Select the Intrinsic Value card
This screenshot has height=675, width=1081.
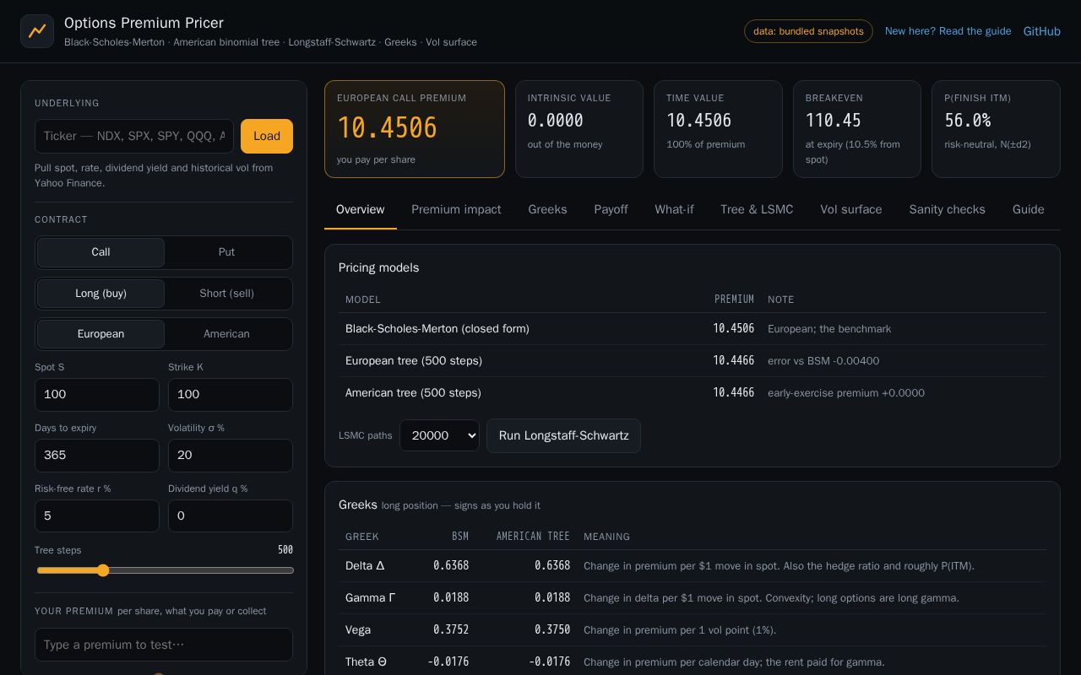click(x=579, y=129)
